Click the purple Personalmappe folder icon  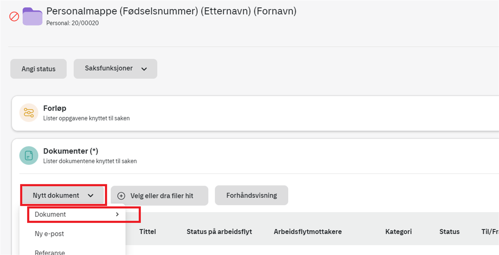click(x=32, y=17)
